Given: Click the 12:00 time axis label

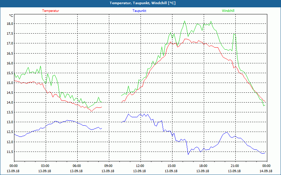Looking at the screenshot, I should click(x=140, y=166).
